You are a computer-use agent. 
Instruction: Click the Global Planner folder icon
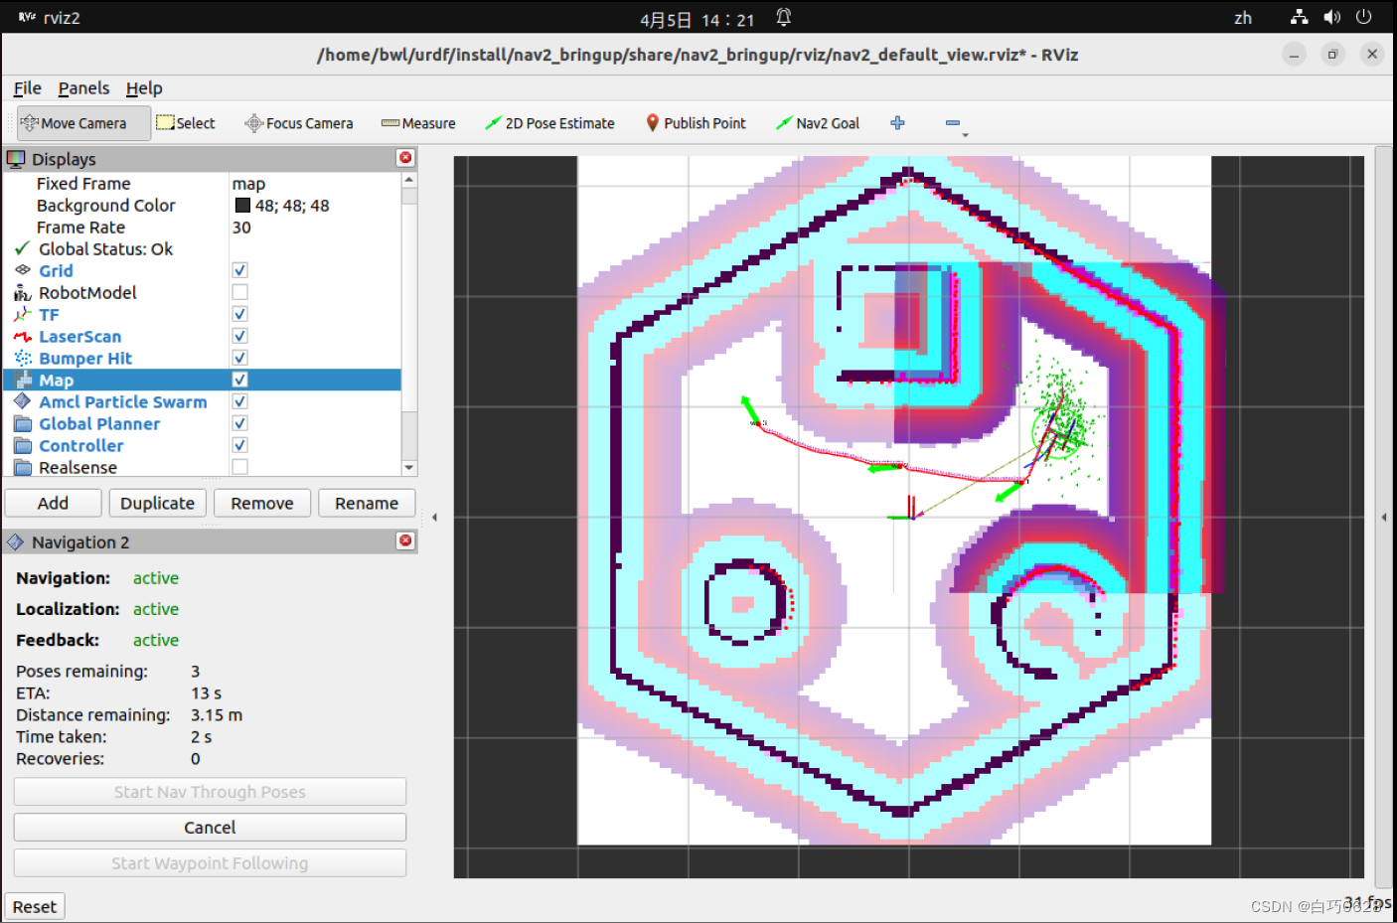tap(23, 423)
